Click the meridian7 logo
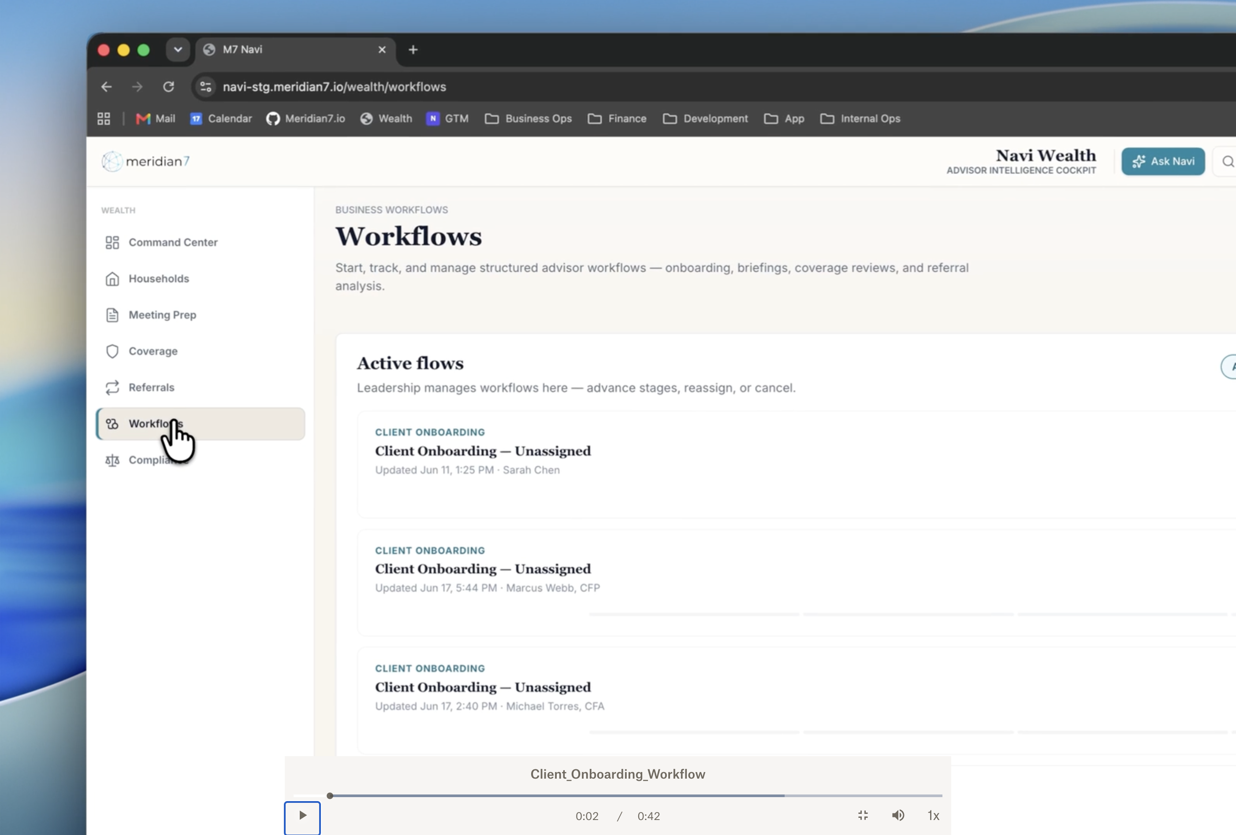The height and width of the screenshot is (835, 1236). tap(146, 161)
